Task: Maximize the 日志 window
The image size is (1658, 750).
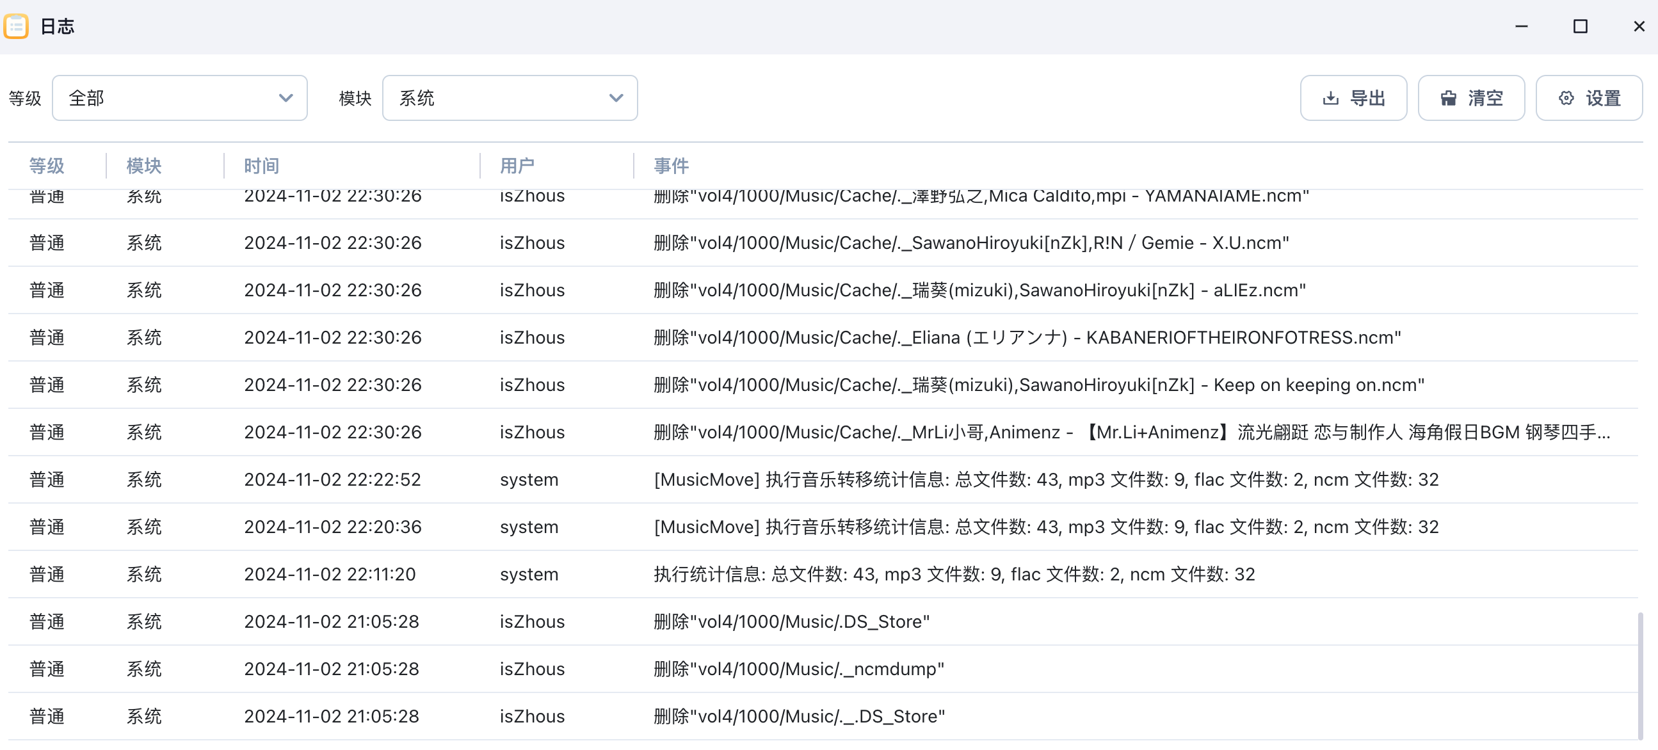Action: point(1580,26)
